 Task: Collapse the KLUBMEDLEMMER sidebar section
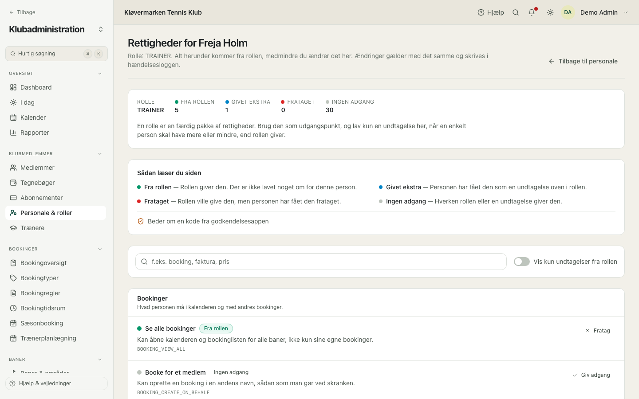pyautogui.click(x=100, y=154)
